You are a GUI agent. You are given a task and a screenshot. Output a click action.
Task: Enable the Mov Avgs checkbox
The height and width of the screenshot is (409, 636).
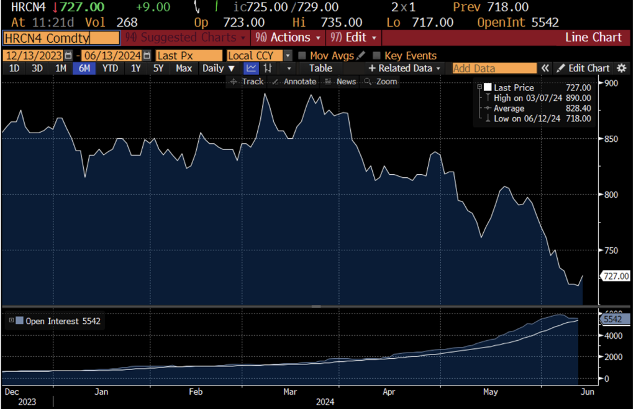(x=302, y=56)
